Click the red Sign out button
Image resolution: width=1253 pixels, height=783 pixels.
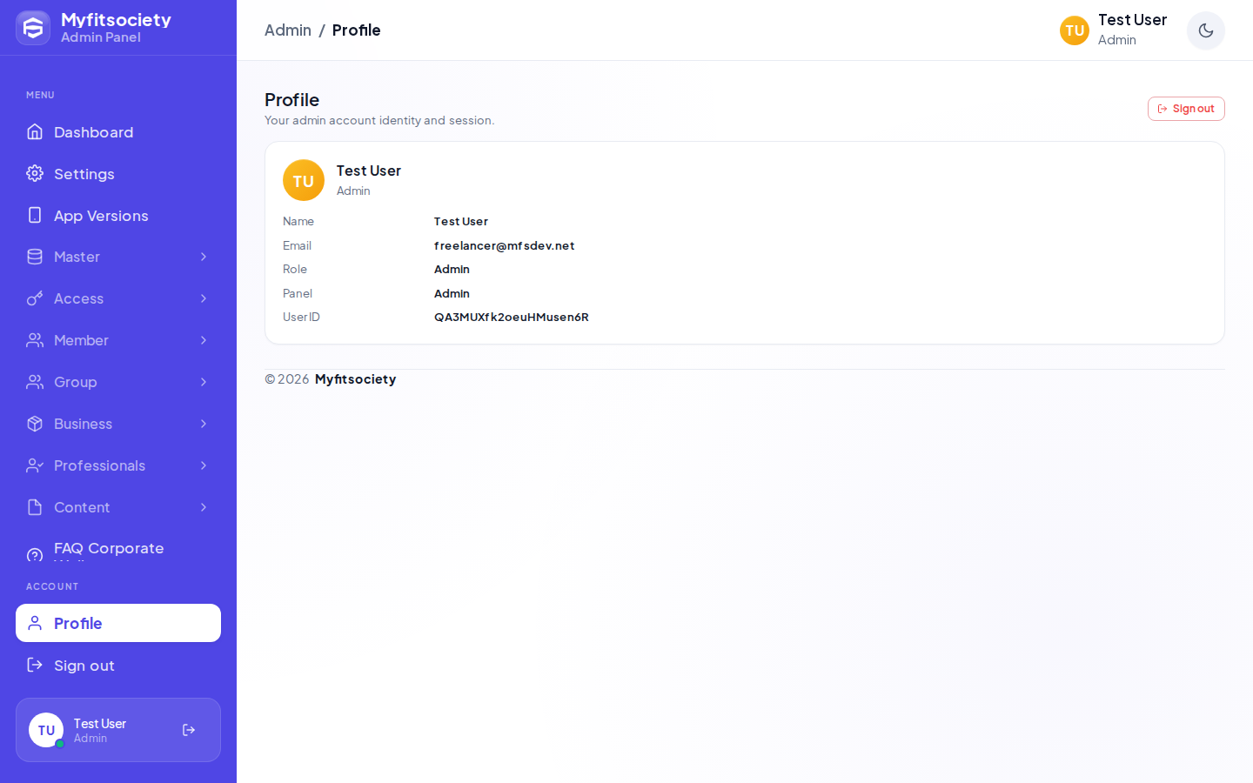tap(1186, 109)
